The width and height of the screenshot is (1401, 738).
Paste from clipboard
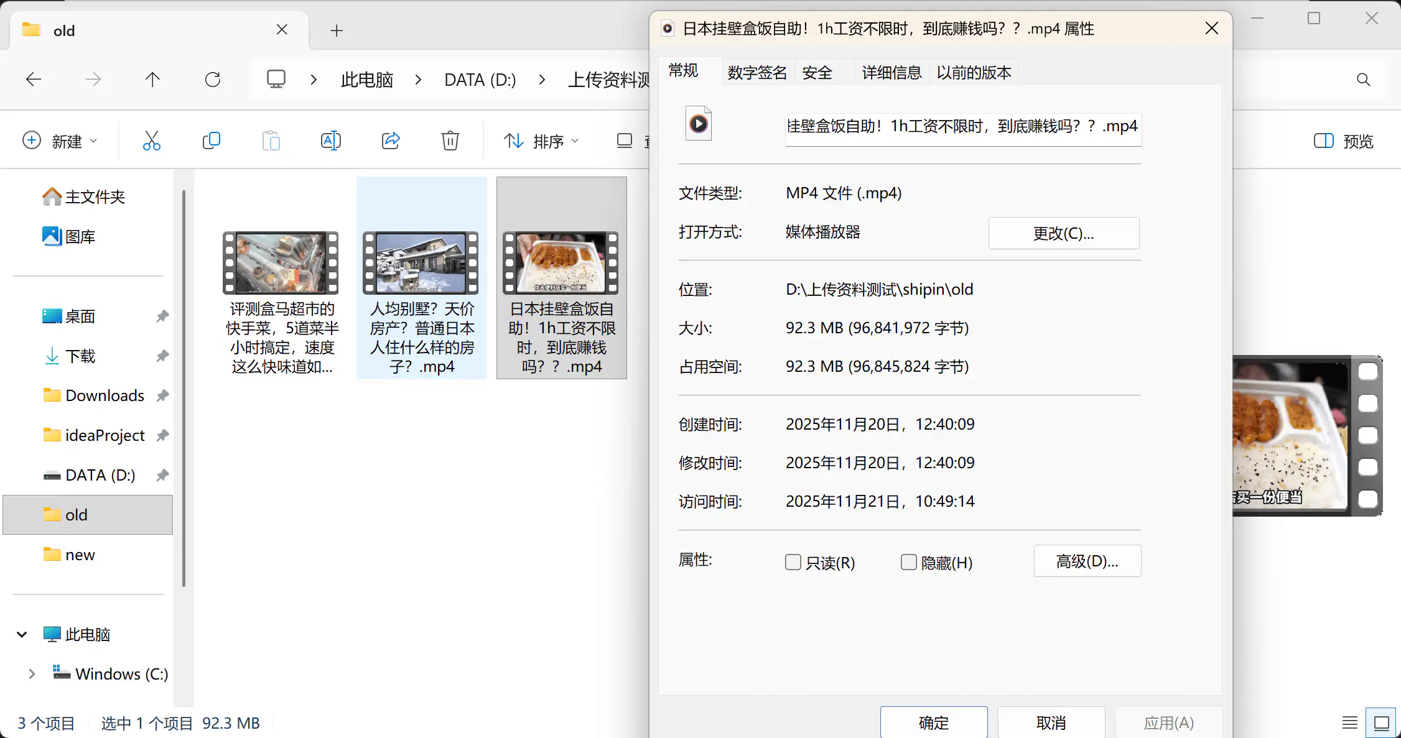[x=271, y=141]
